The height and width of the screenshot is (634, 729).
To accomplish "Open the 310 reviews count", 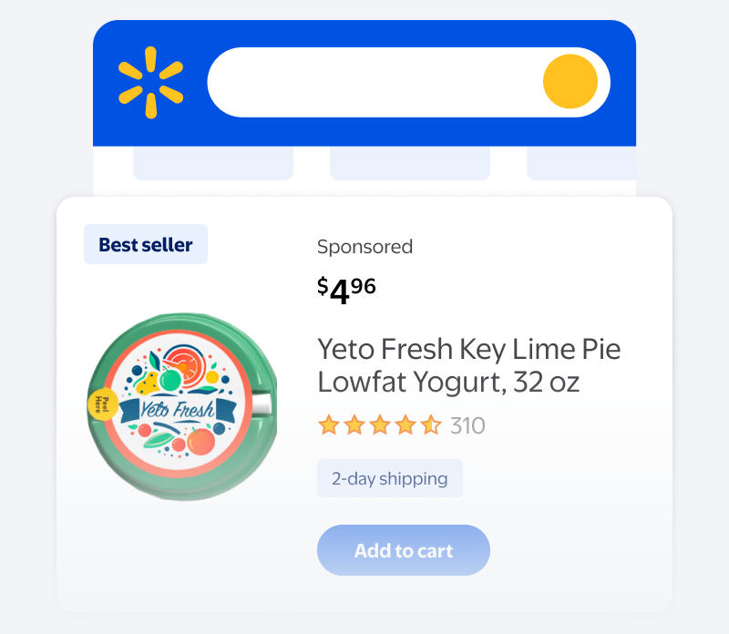I will 467,425.
